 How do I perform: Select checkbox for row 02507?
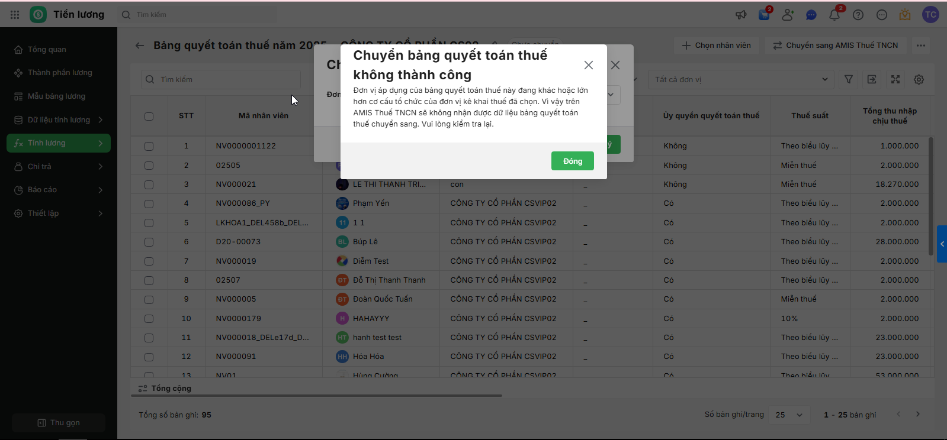[149, 280]
